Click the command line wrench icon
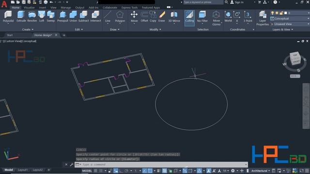 coord(72,164)
